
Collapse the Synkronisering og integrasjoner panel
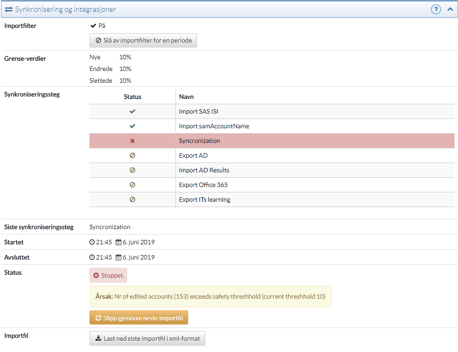point(450,9)
